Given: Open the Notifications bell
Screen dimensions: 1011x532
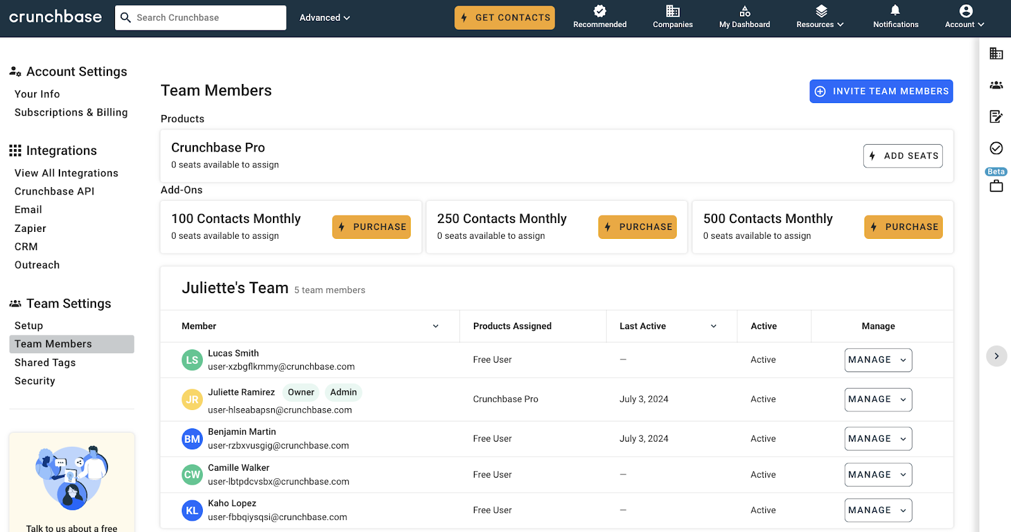Looking at the screenshot, I should tap(895, 17).
